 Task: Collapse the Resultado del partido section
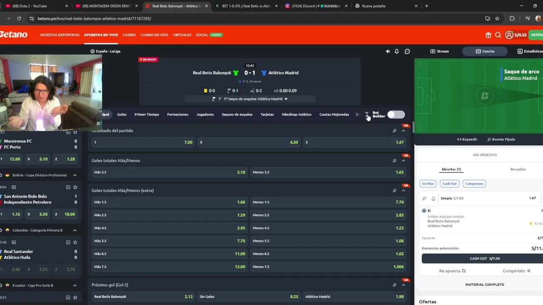[403, 130]
